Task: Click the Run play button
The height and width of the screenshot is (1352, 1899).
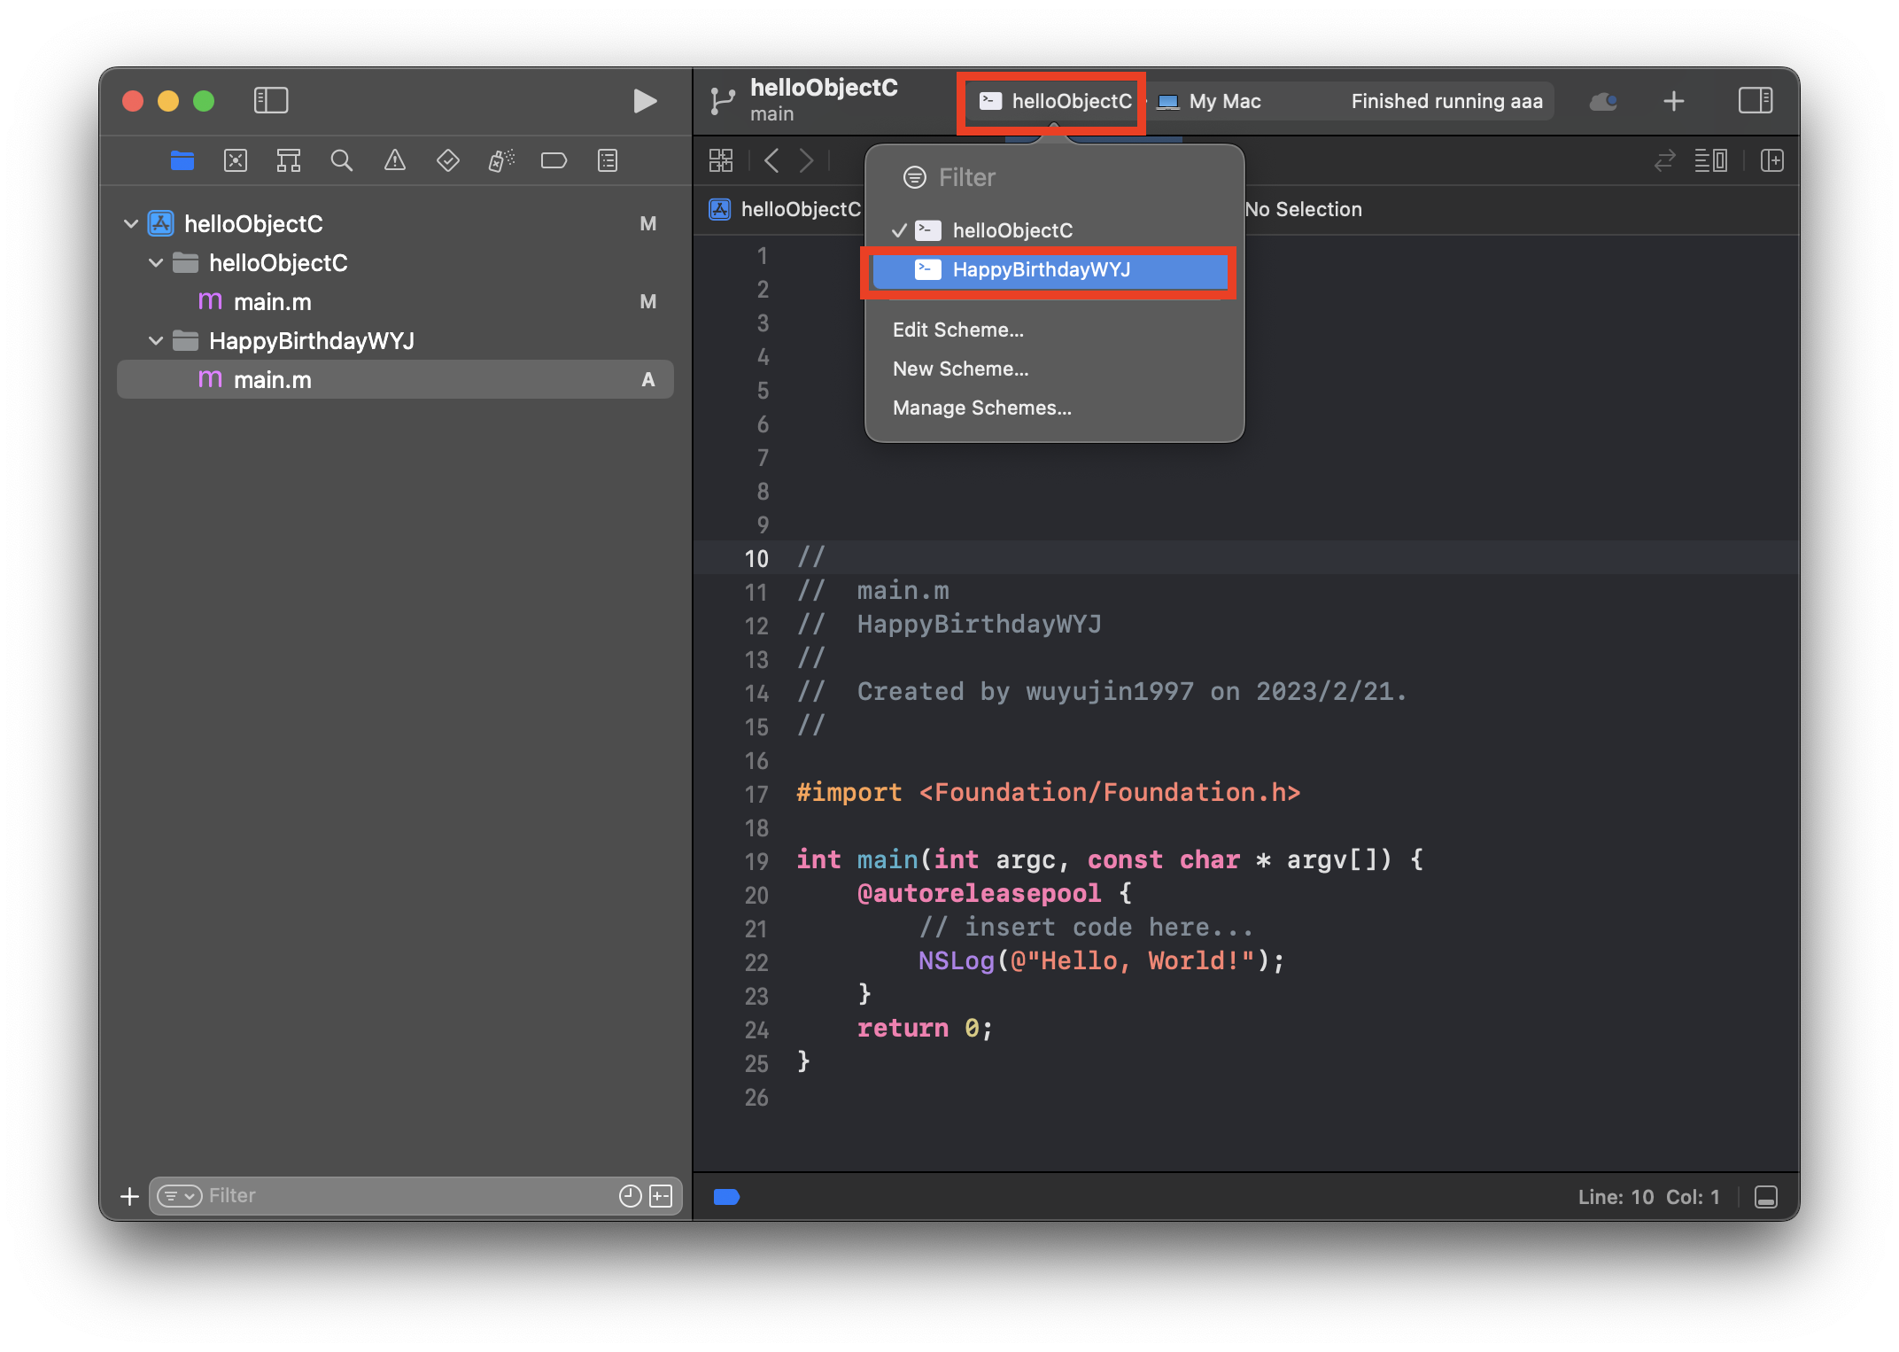Action: pyautogui.click(x=645, y=101)
